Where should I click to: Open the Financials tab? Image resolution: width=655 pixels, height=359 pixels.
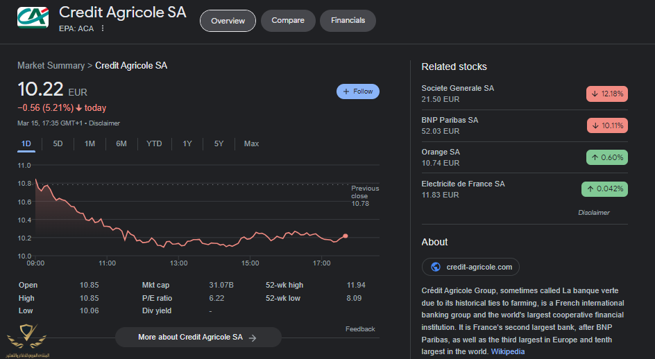point(348,21)
